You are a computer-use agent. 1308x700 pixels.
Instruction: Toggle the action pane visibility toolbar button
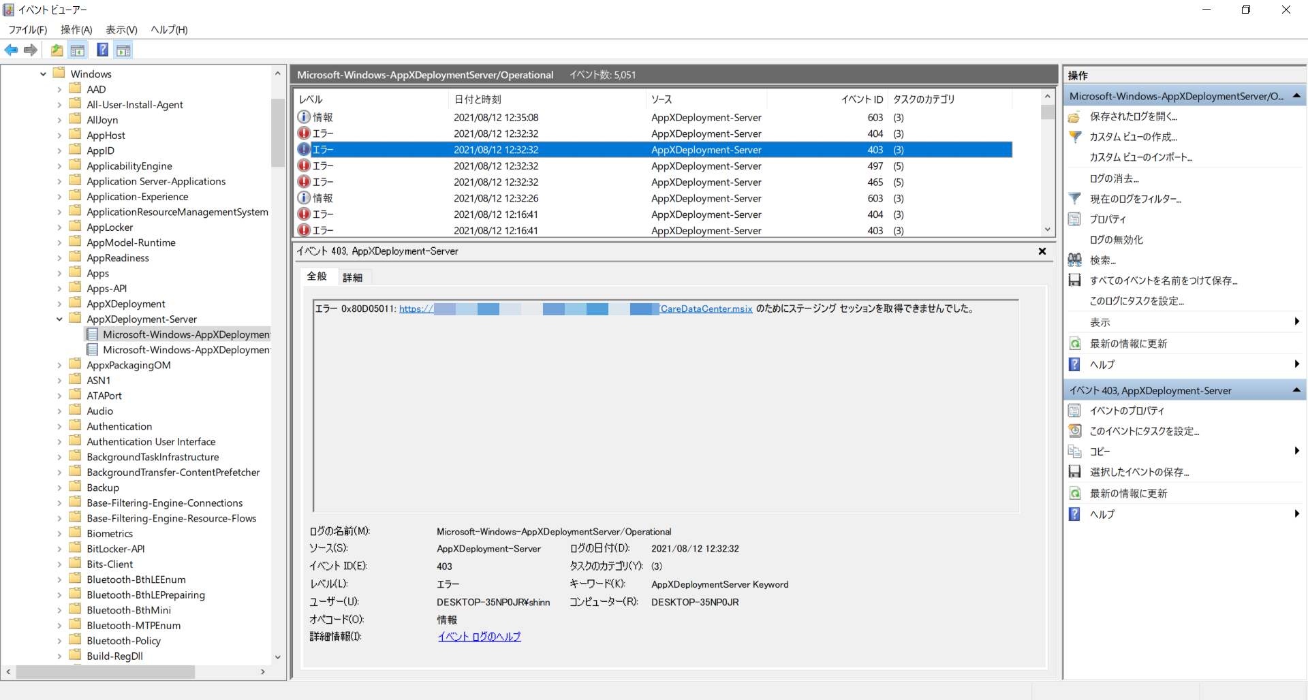[x=123, y=50]
